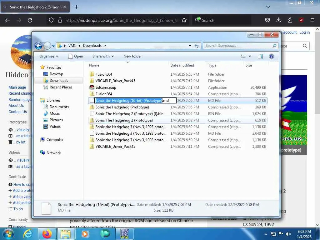Open a new Firefox tab
This screenshot has height=240, width=320.
76,7
